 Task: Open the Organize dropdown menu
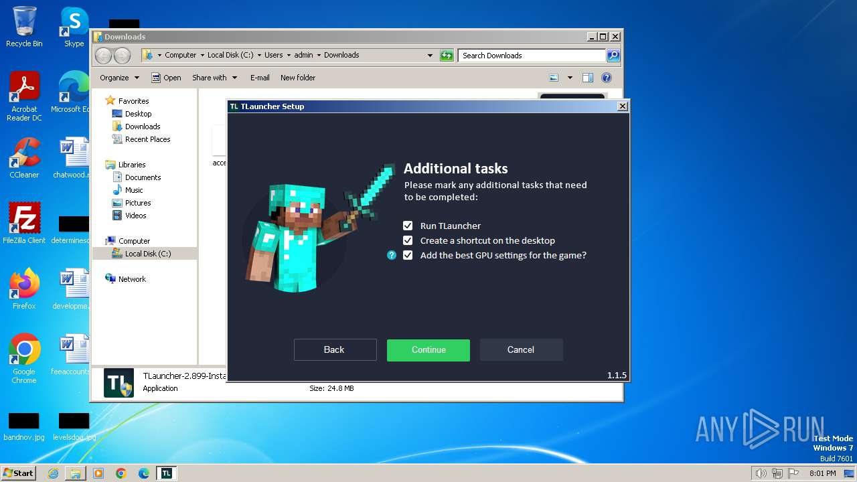pyautogui.click(x=119, y=78)
